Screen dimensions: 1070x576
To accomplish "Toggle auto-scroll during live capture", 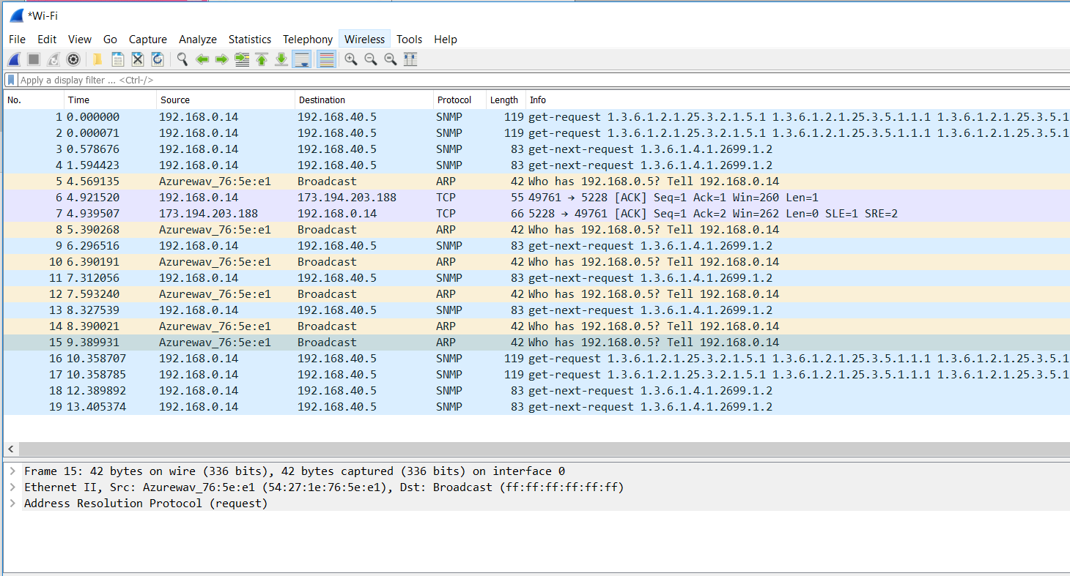I will pos(301,59).
